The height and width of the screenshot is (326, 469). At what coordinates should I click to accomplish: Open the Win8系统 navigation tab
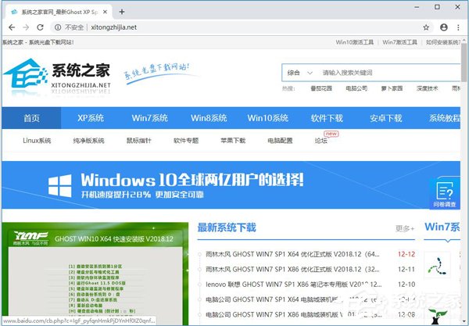(209, 118)
